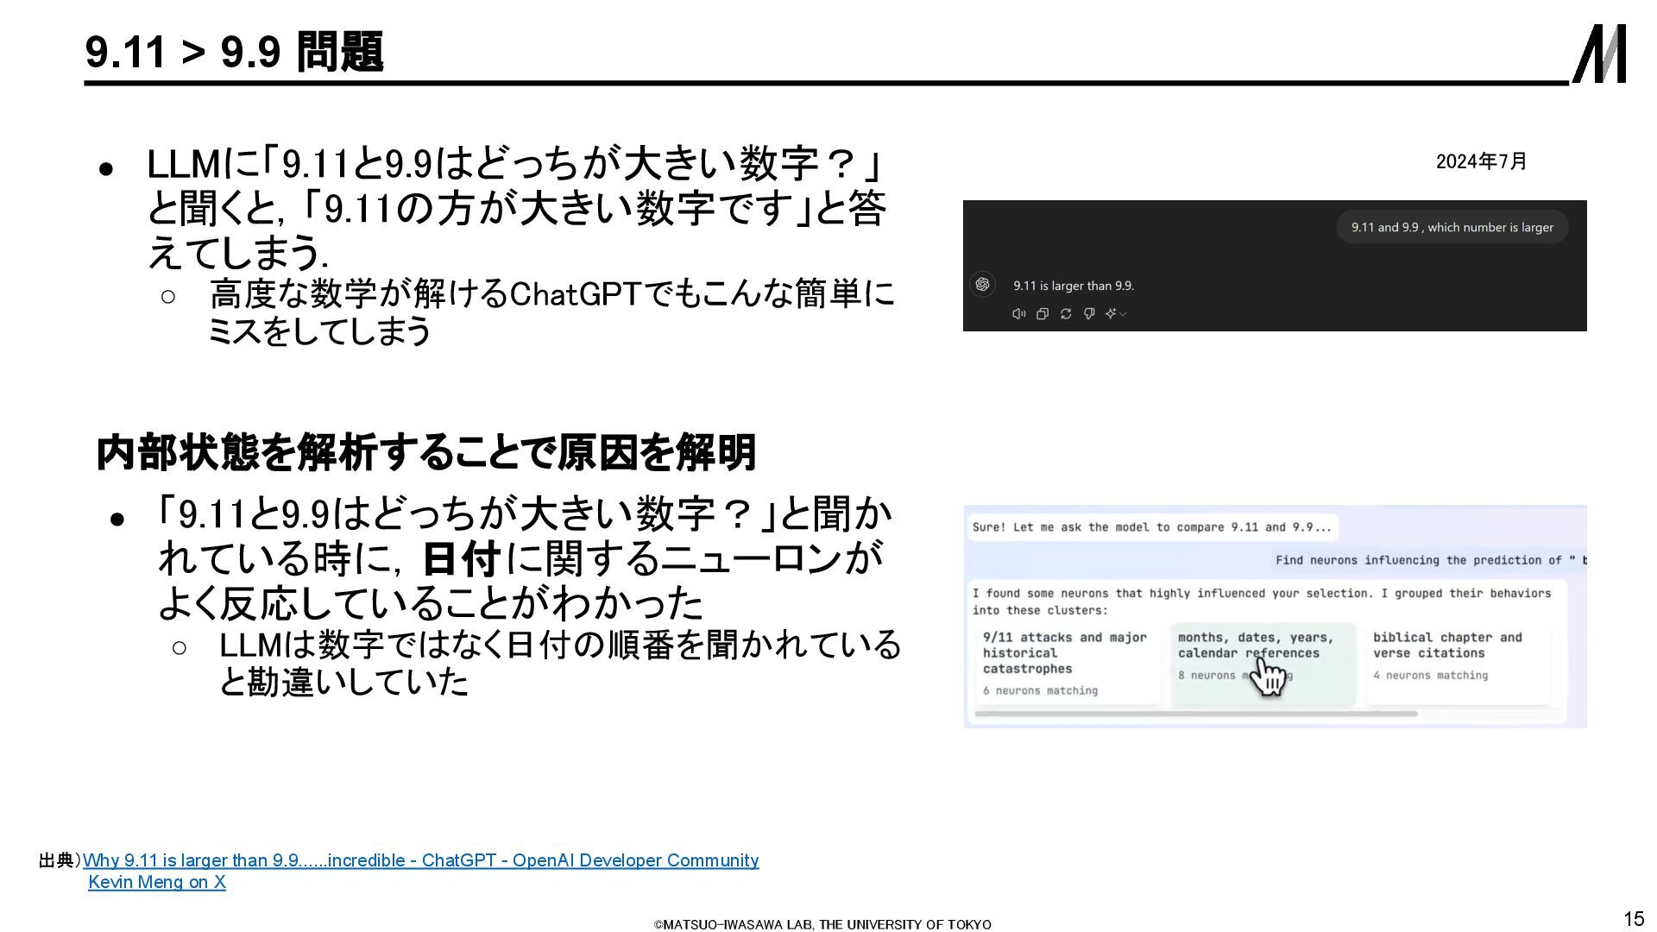This screenshot has height=932, width=1657.
Task: Expand the chevron next to sparkle icon
Action: coord(1123,314)
